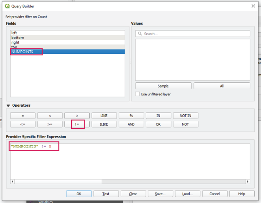Select the 'left' field in list
Screen dimensions: 261x203
click(14, 33)
